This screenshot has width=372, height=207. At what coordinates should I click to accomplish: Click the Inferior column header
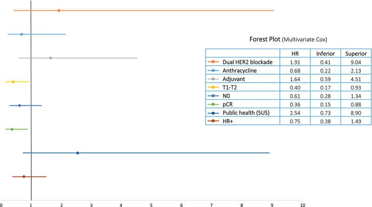point(325,53)
